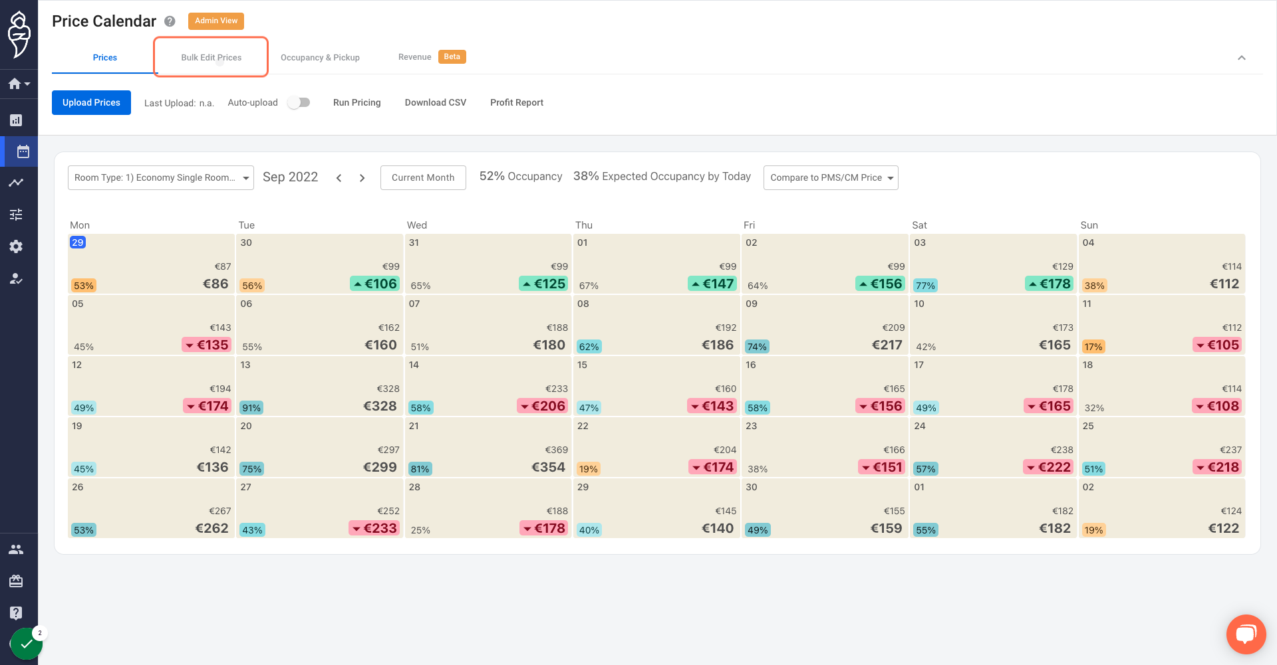Click the Upload Prices button
Image resolution: width=1277 pixels, height=665 pixels.
click(x=91, y=102)
